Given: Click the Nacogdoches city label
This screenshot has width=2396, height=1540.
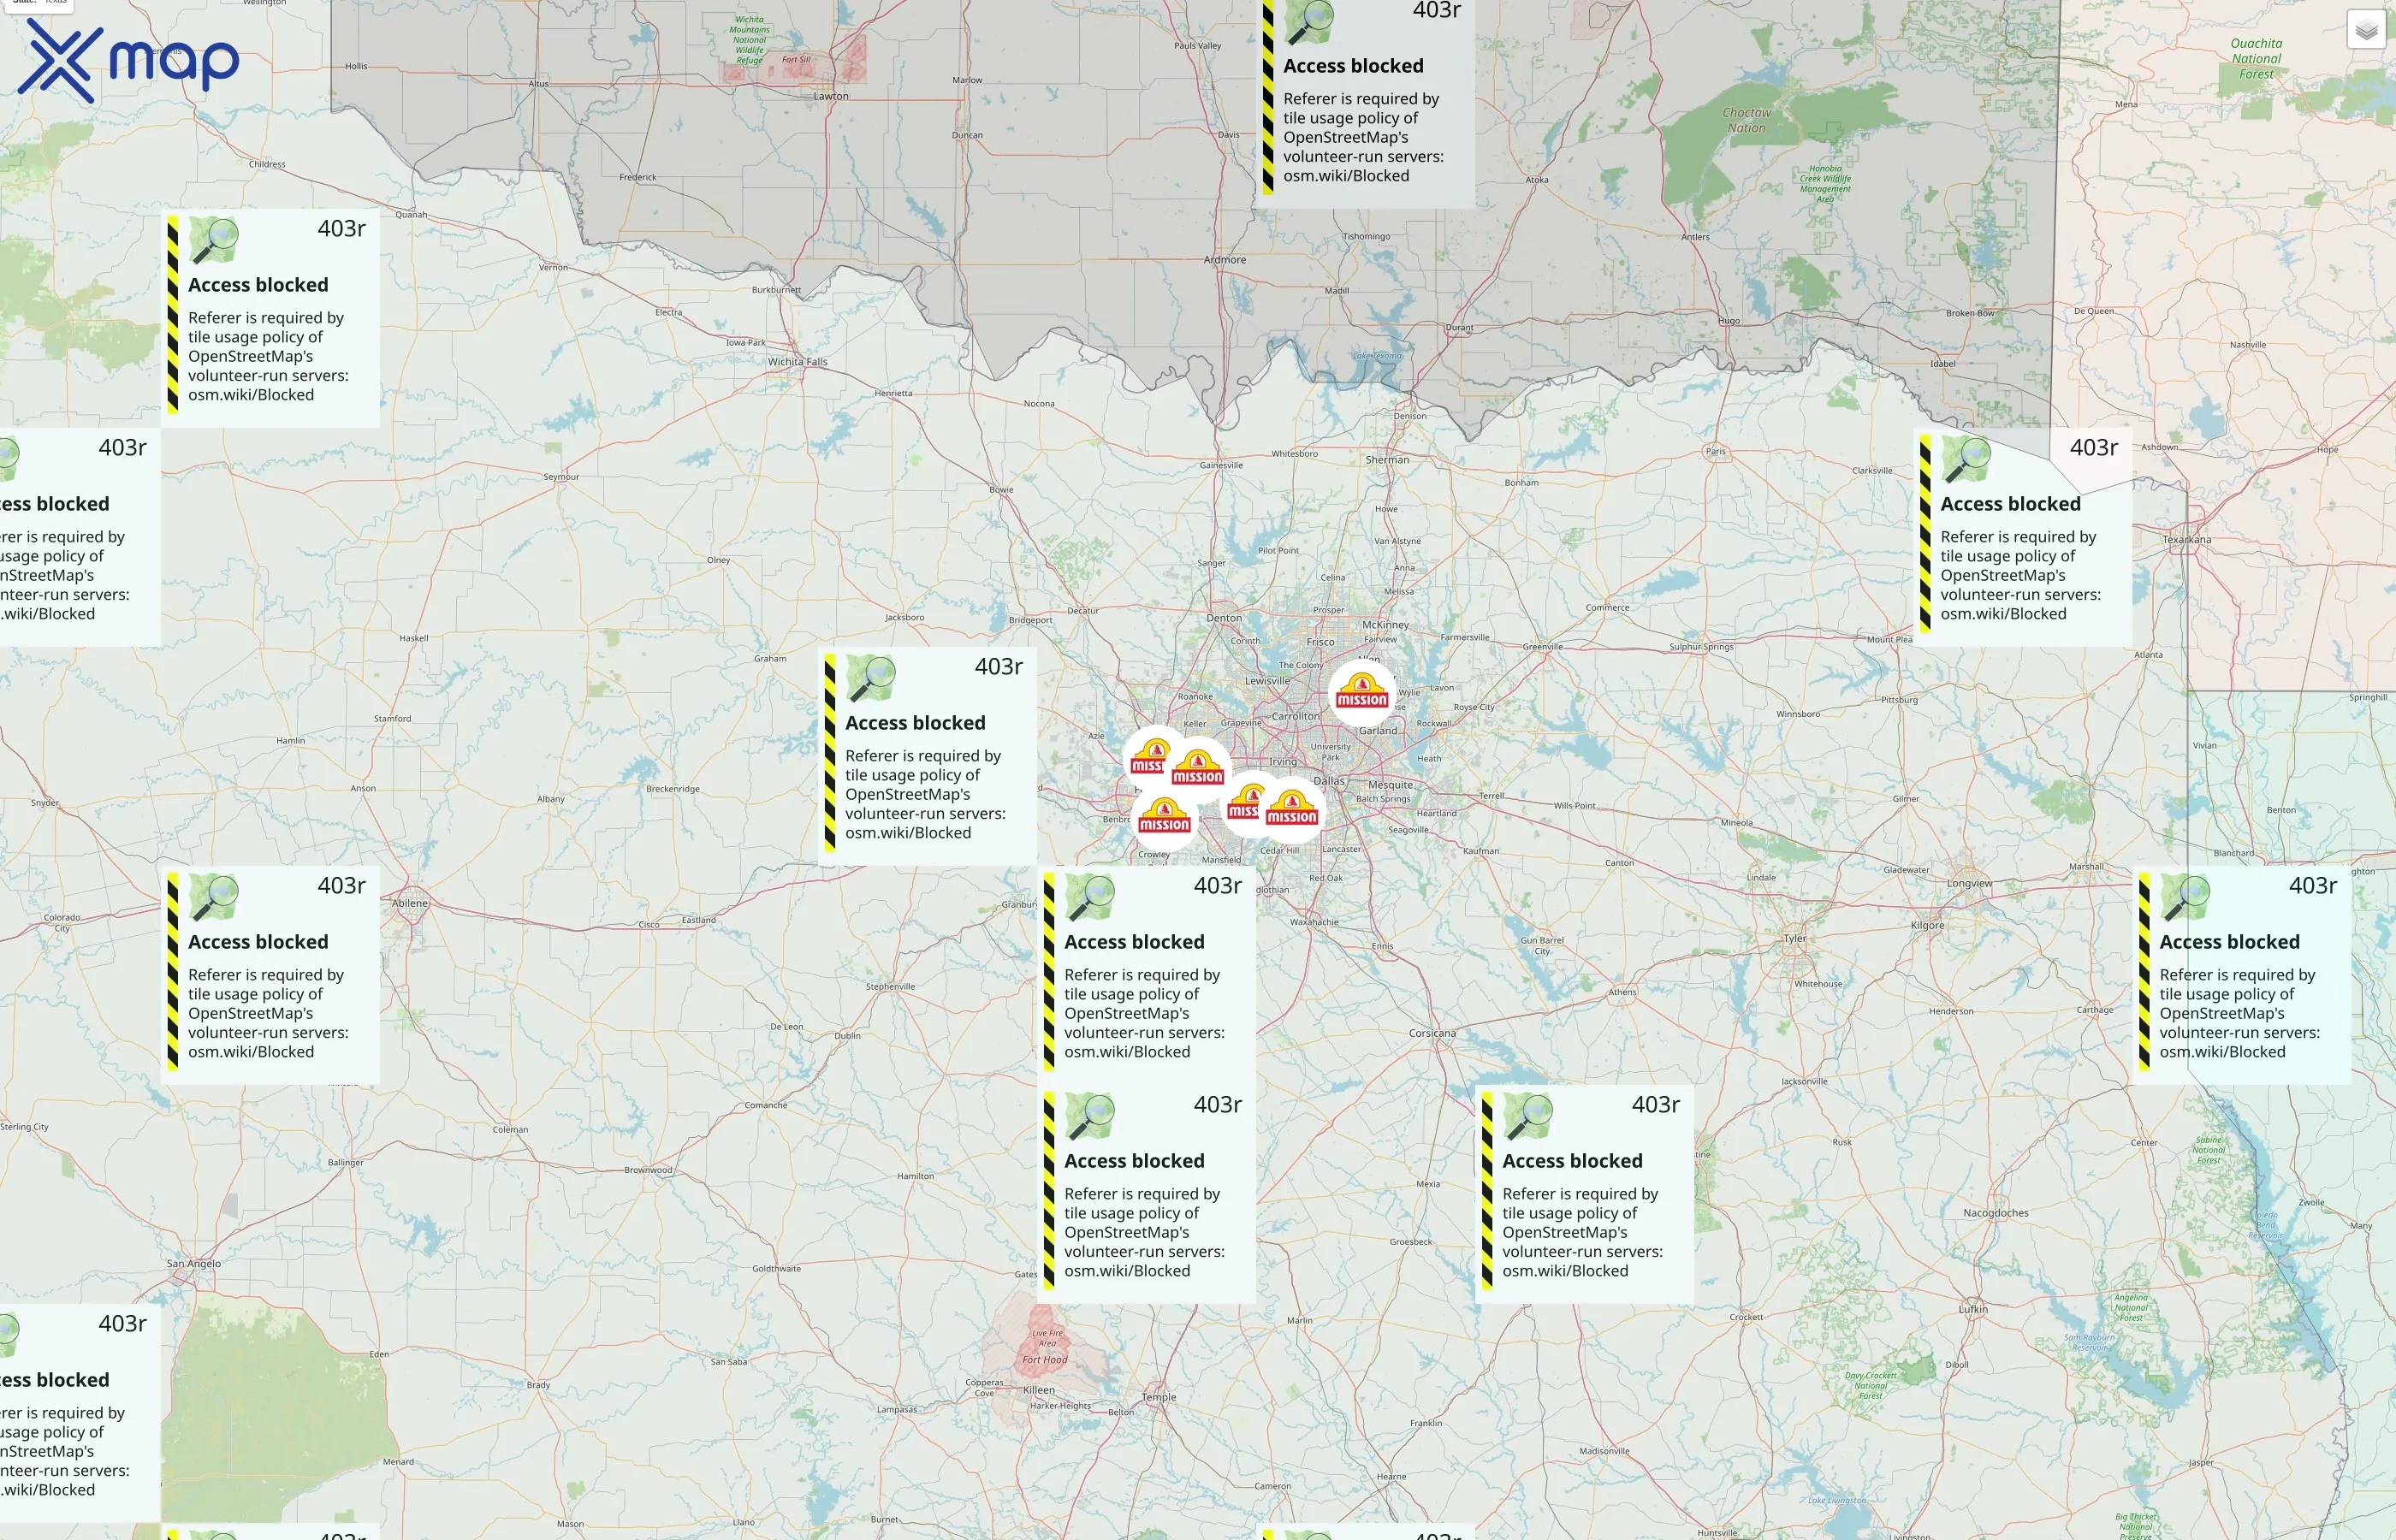Looking at the screenshot, I should (x=1996, y=1213).
